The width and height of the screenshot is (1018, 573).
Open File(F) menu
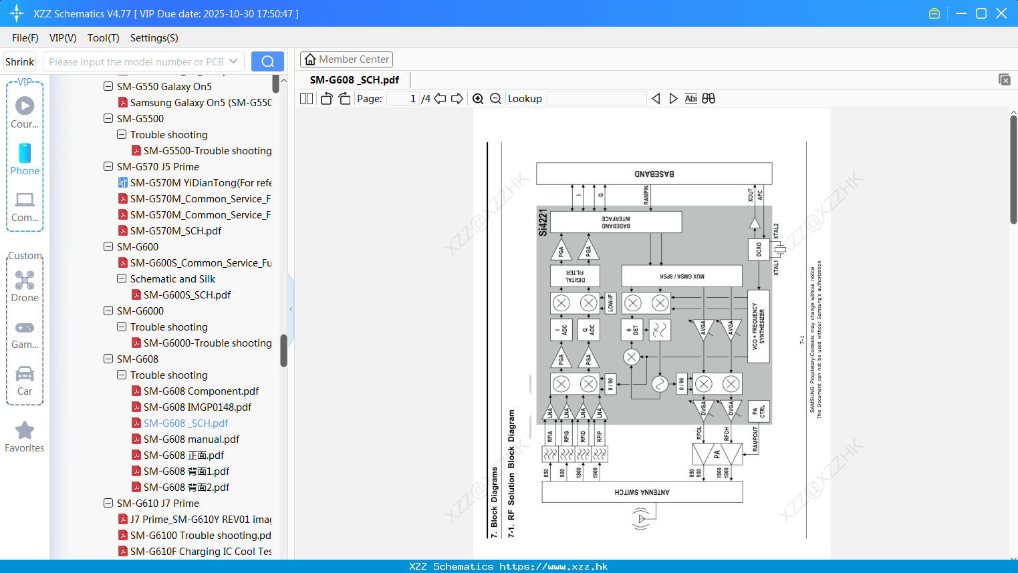click(x=25, y=37)
